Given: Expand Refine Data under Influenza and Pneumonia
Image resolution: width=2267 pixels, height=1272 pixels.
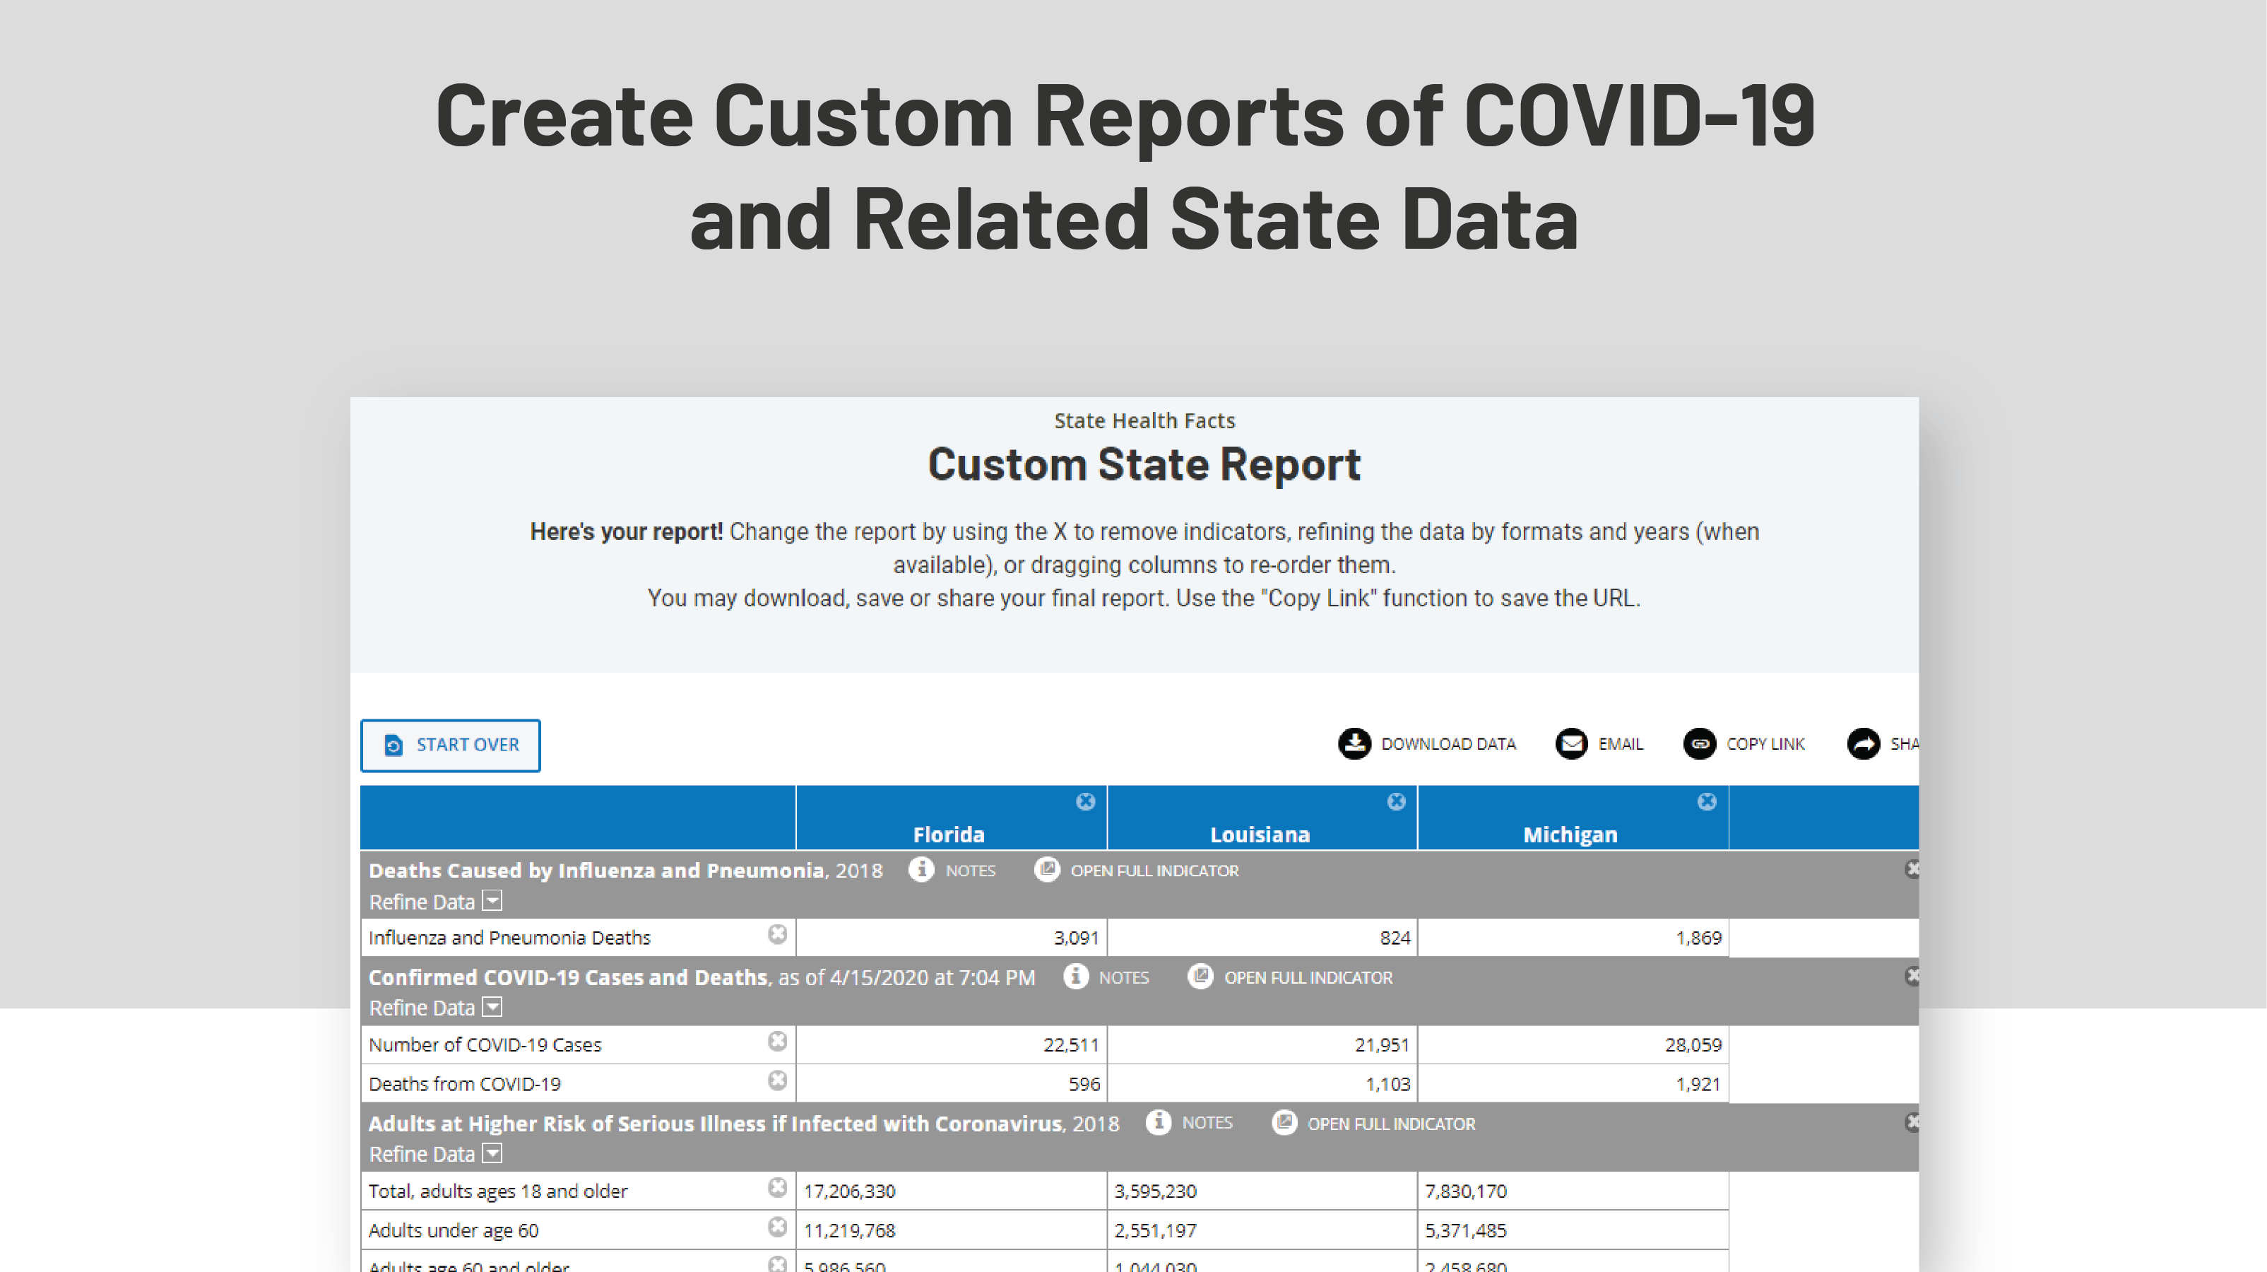Looking at the screenshot, I should (493, 900).
